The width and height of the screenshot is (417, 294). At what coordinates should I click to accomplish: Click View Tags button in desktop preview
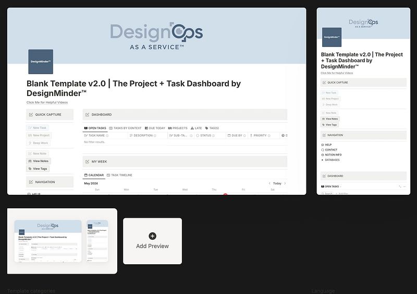pyautogui.click(x=38, y=169)
